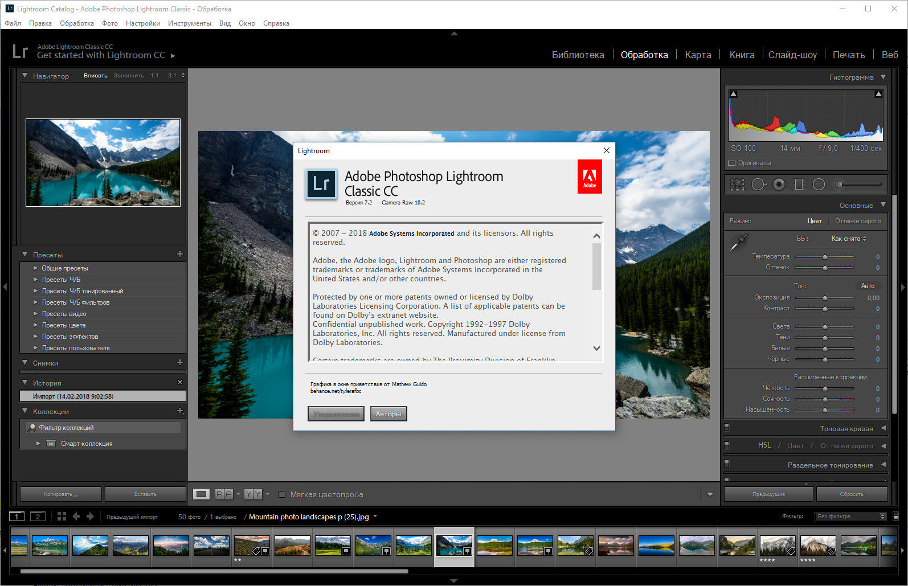Collapse the Пресеты panel
This screenshot has width=908, height=586.
[24, 255]
